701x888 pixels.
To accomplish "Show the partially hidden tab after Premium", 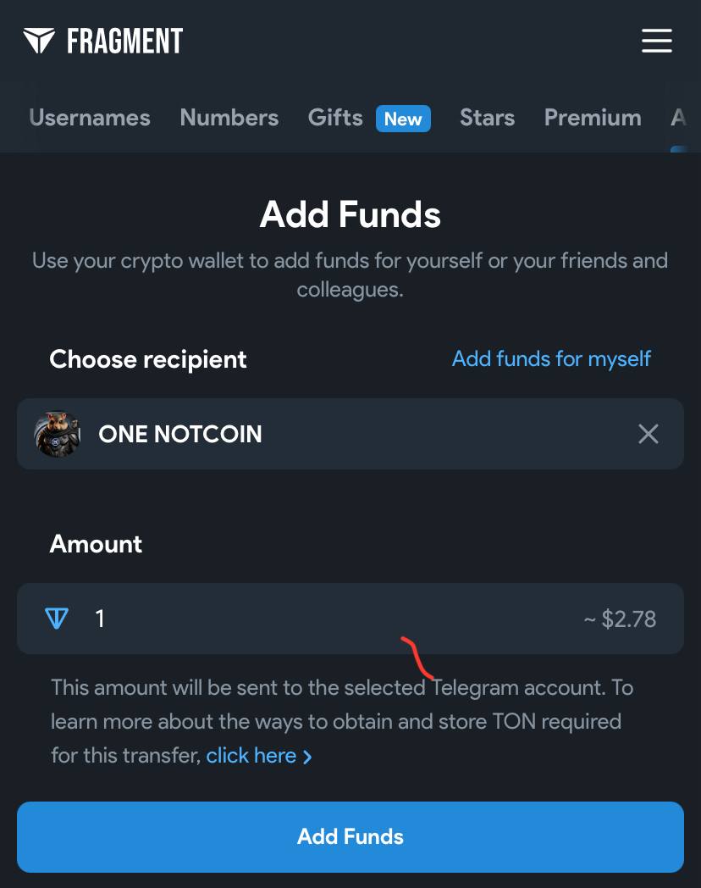I will click(x=678, y=118).
